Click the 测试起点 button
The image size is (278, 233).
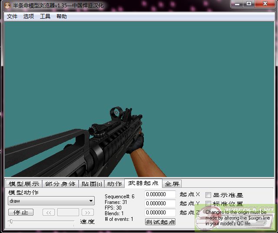click(x=160, y=222)
